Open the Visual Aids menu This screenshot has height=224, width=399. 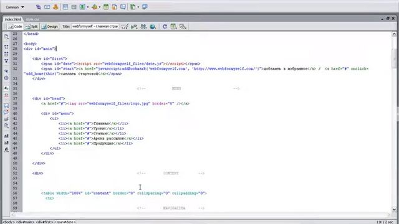[183, 26]
